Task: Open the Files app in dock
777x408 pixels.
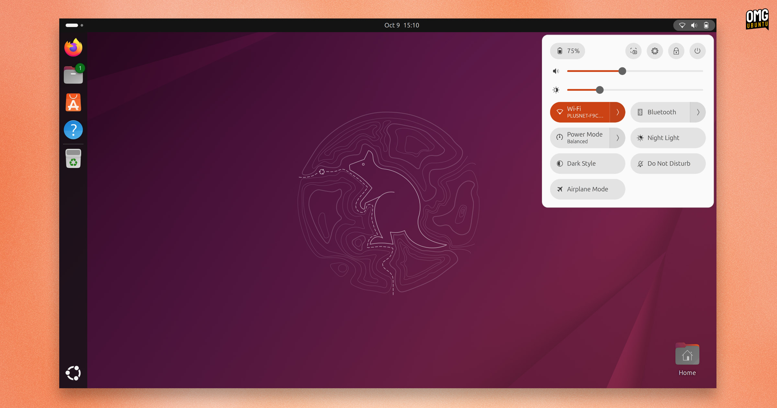Action: tap(73, 75)
